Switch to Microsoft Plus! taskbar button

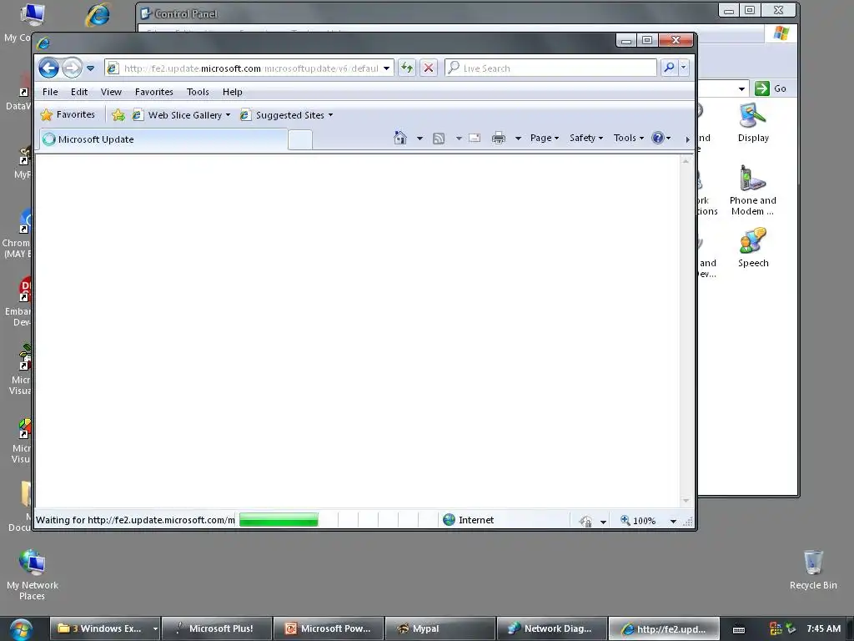[217, 628]
